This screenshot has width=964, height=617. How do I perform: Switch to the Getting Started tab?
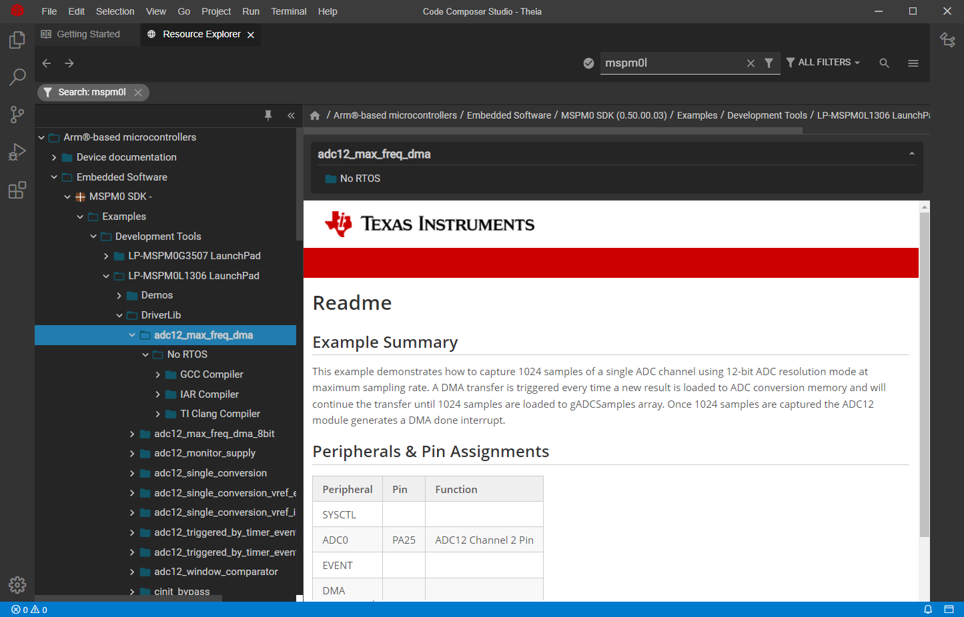[87, 34]
